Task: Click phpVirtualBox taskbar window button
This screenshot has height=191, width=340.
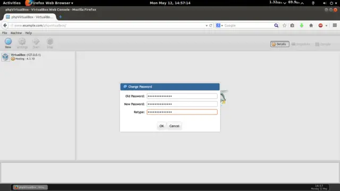Action: coord(30,187)
